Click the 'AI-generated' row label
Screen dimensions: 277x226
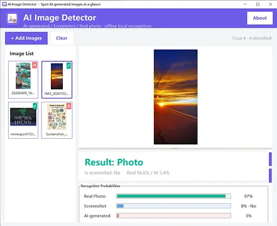click(97, 216)
